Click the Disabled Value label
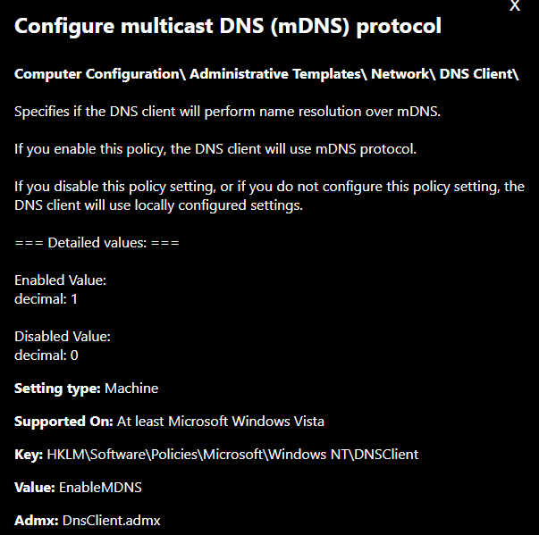539x535 pixels. point(63,337)
